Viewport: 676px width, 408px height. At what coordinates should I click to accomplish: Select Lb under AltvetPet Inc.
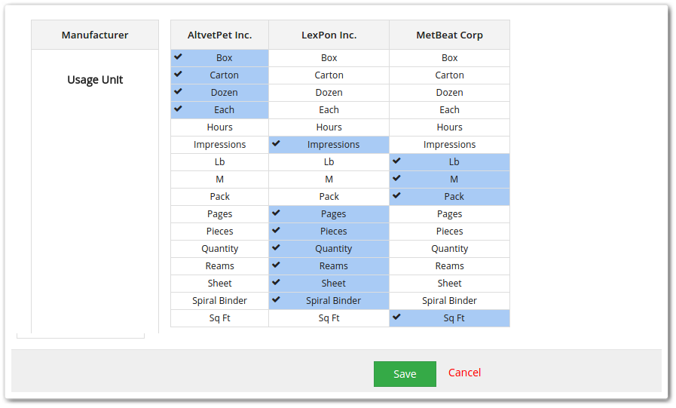click(x=219, y=162)
